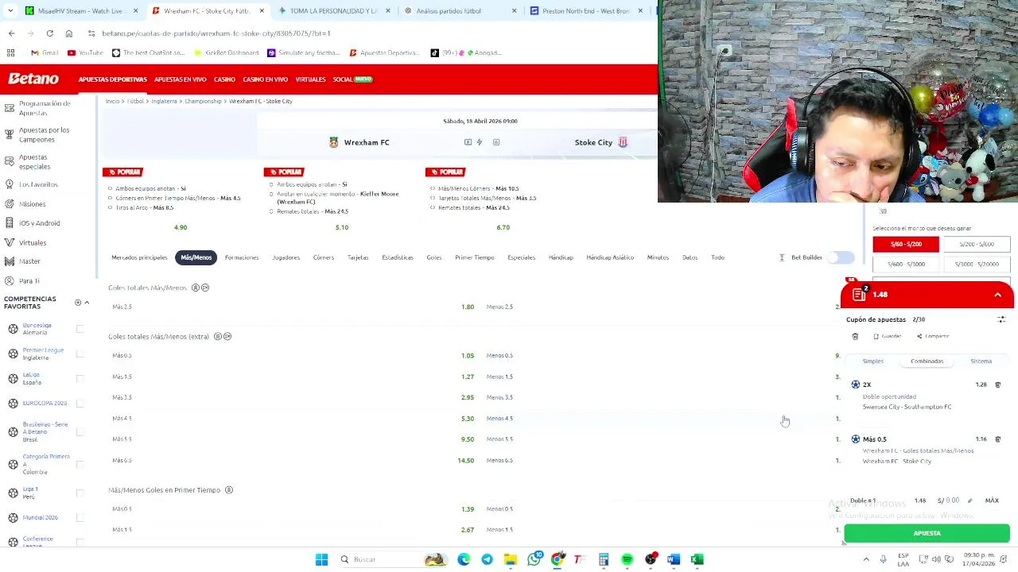
Task: Open the browser tab search dropdown
Action: pos(10,10)
